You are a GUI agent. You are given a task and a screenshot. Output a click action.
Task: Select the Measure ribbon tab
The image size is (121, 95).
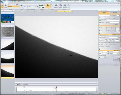point(18,3)
